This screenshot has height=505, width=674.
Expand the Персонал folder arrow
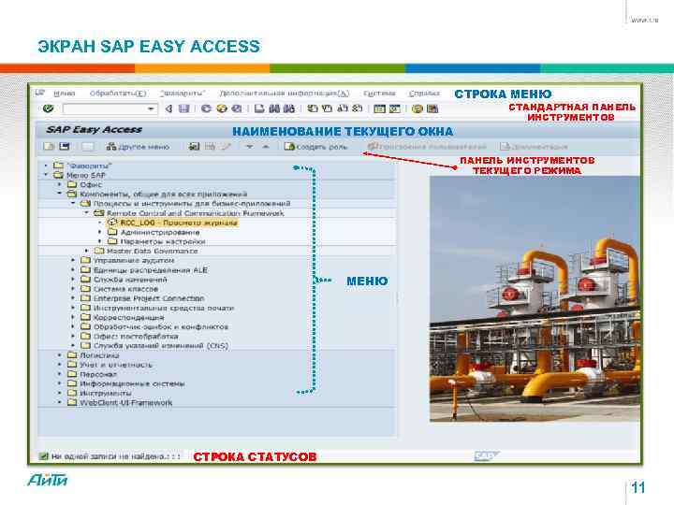60,374
